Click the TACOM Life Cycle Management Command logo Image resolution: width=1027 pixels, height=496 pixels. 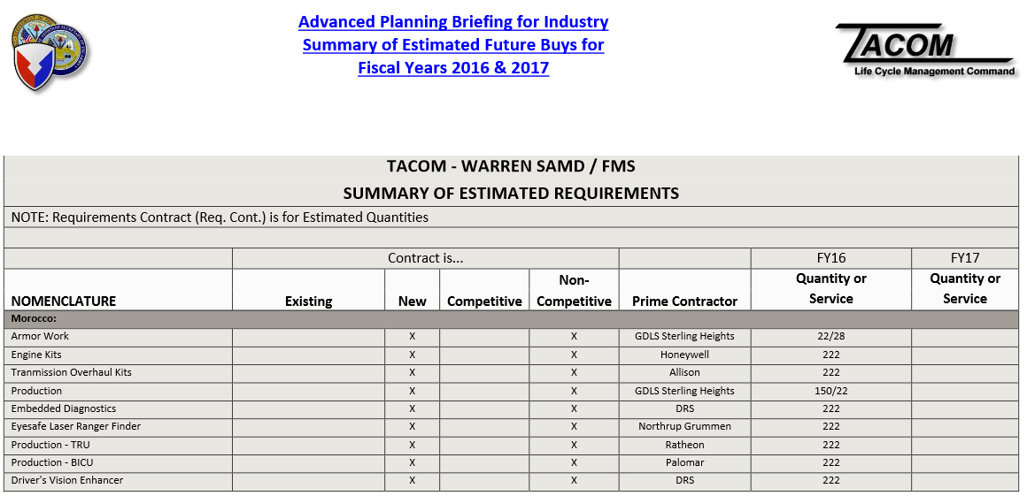click(x=925, y=50)
